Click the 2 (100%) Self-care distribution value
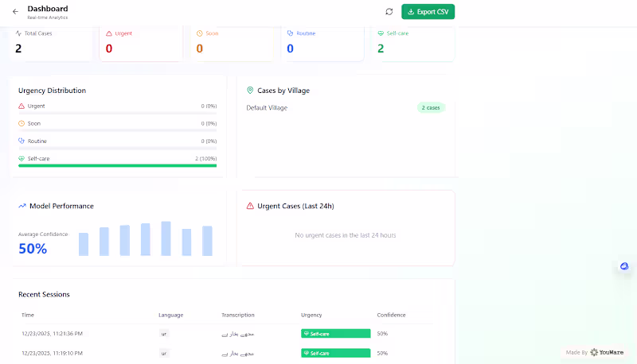This screenshot has width=637, height=364. (x=205, y=158)
